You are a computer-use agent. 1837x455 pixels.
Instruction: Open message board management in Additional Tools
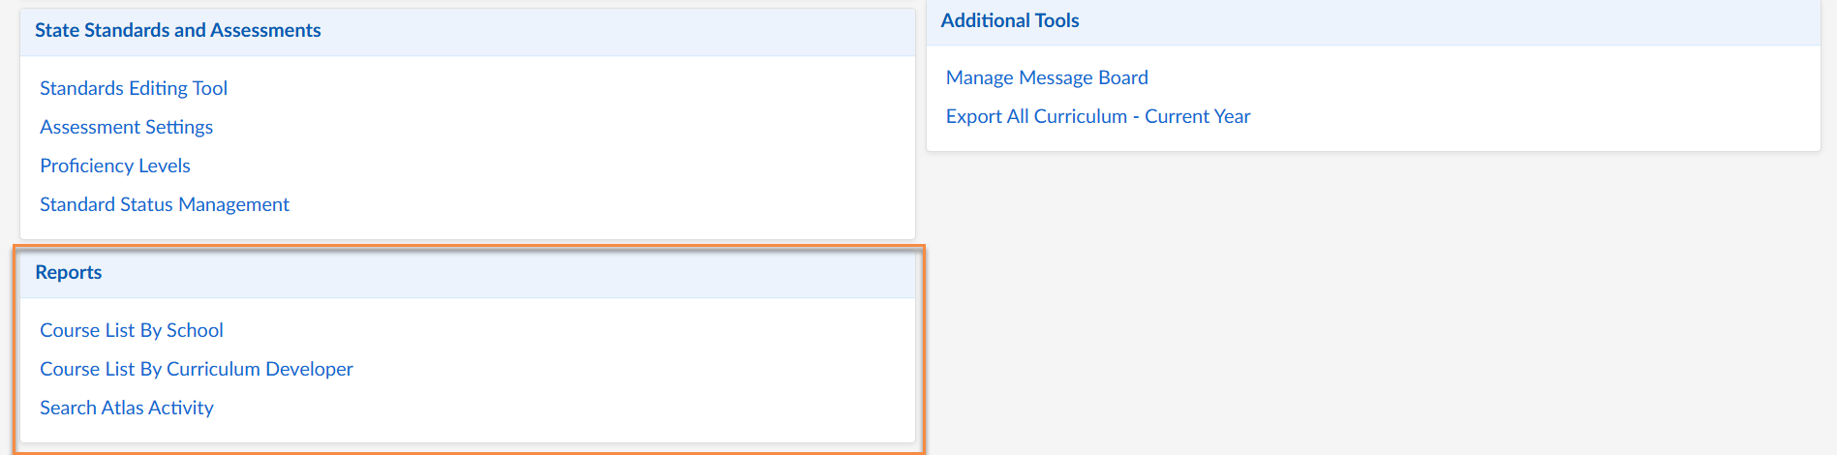click(x=1047, y=77)
